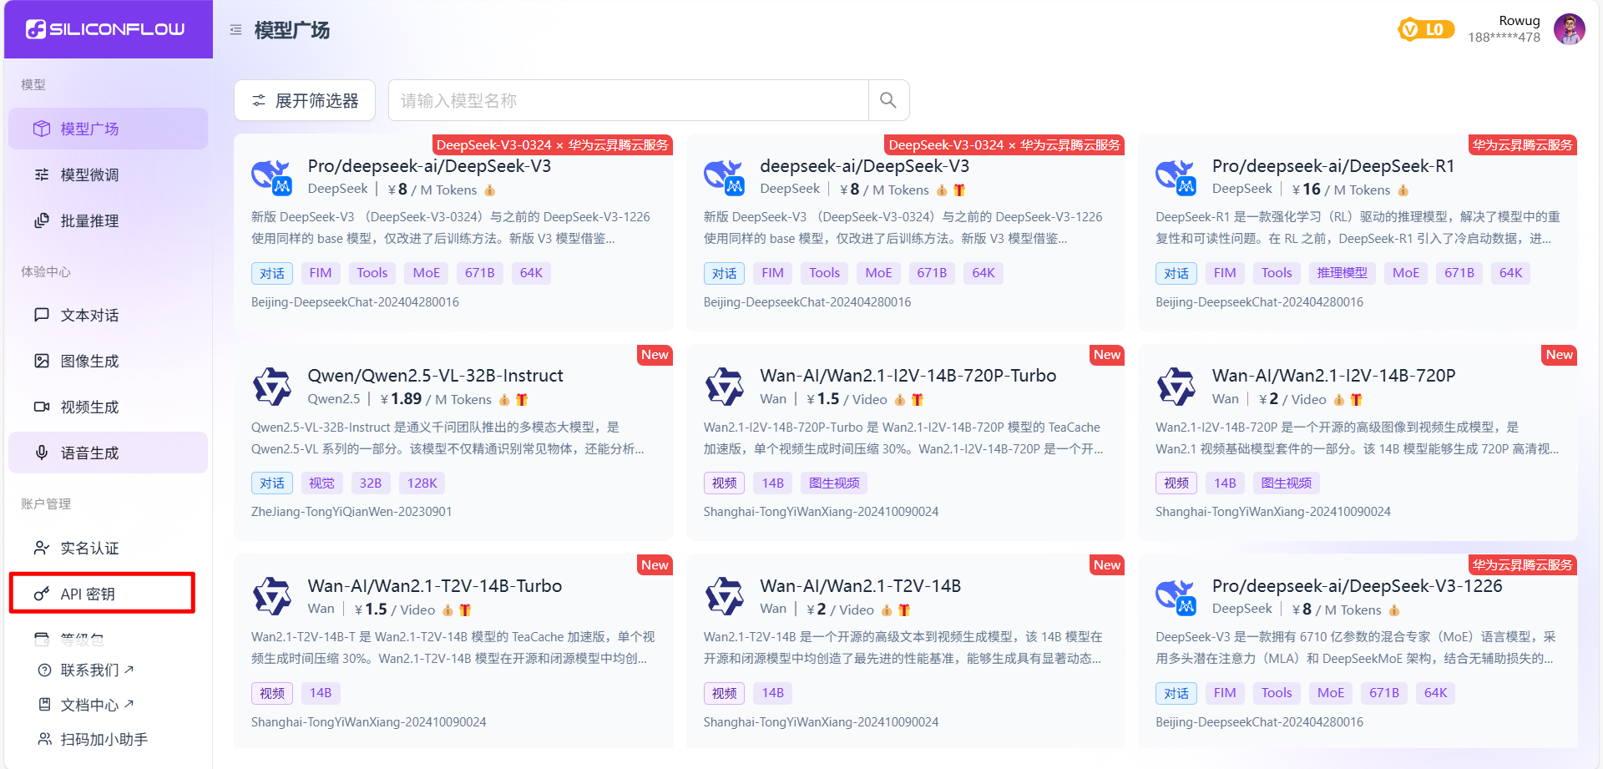This screenshot has height=769, width=1603.
Task: Open the 批量推理 sidebar item
Action: point(108,220)
